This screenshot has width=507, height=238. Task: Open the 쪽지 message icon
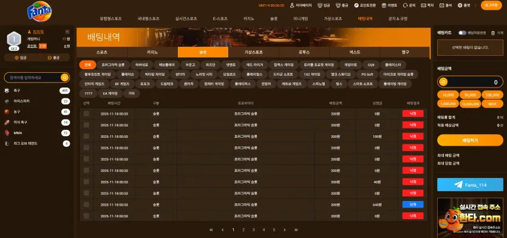point(423,5)
